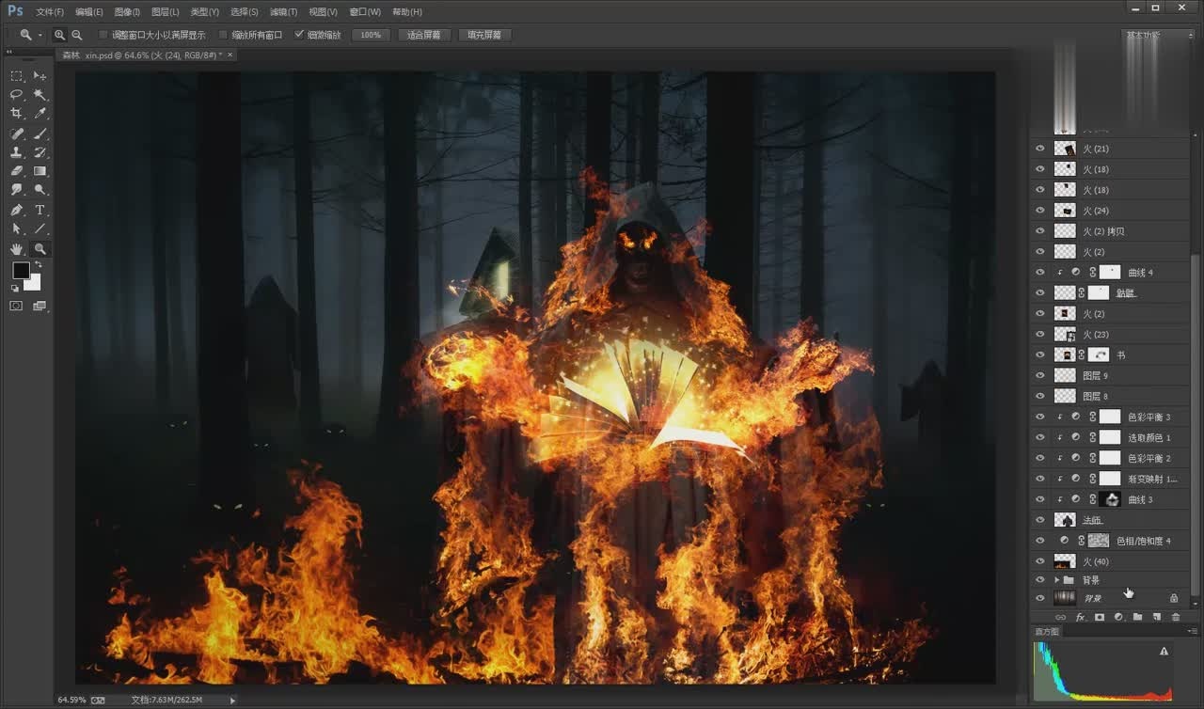Select the Clone Stamp tool
Viewport: 1204px width, 709px height.
(16, 152)
